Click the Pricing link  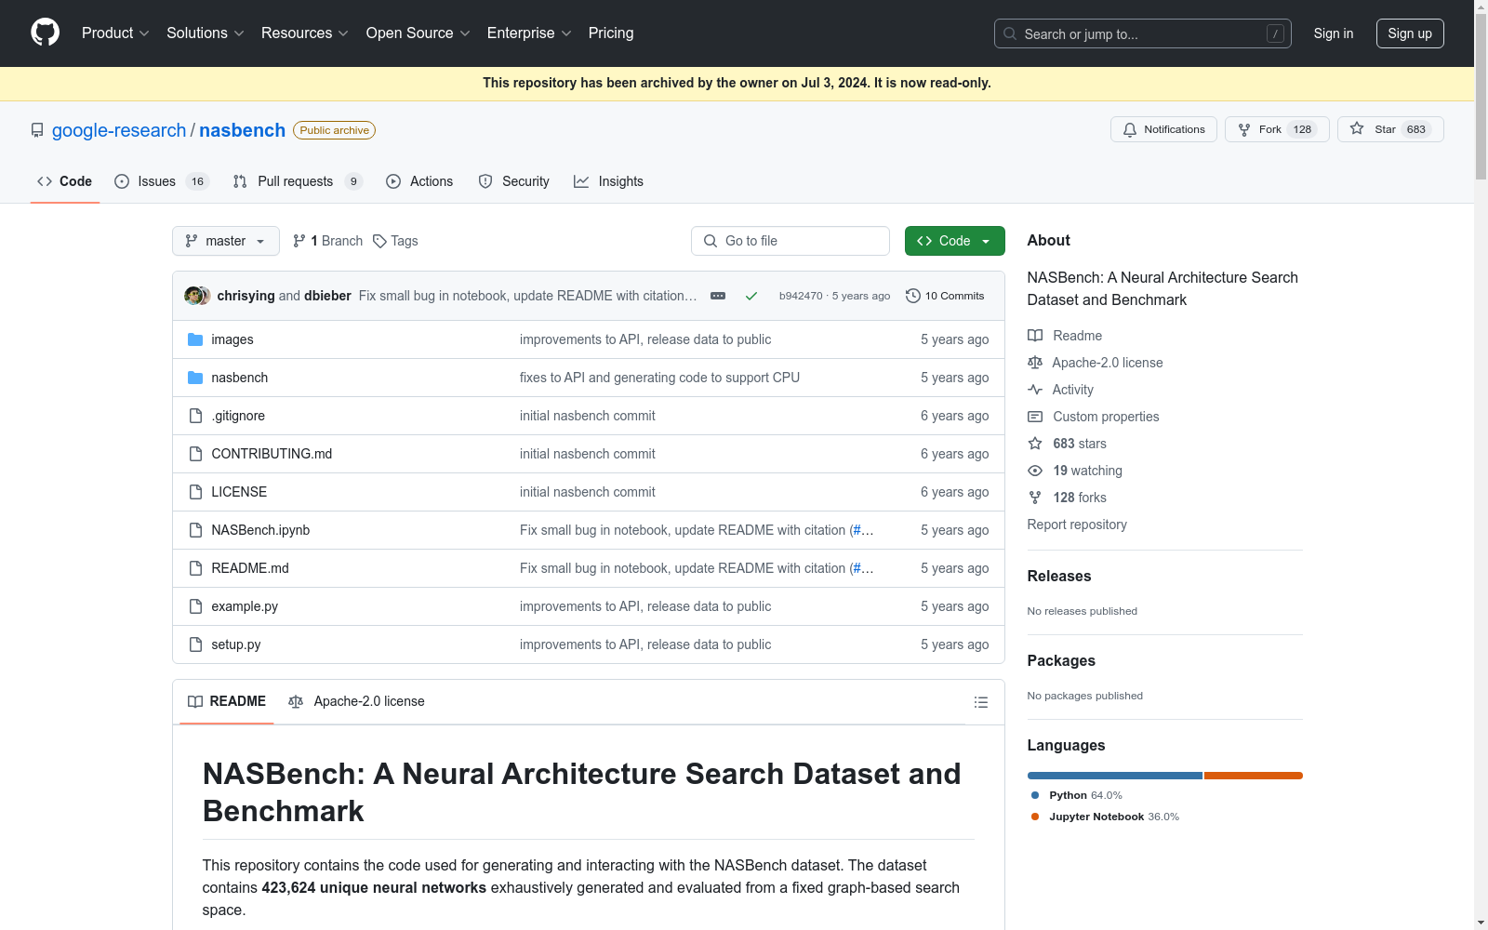pos(611,33)
